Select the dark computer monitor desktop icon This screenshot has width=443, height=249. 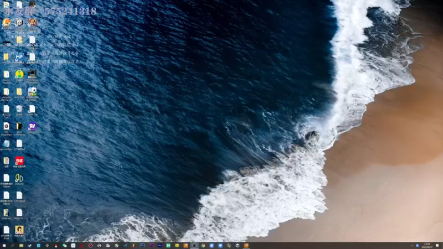[32, 74]
